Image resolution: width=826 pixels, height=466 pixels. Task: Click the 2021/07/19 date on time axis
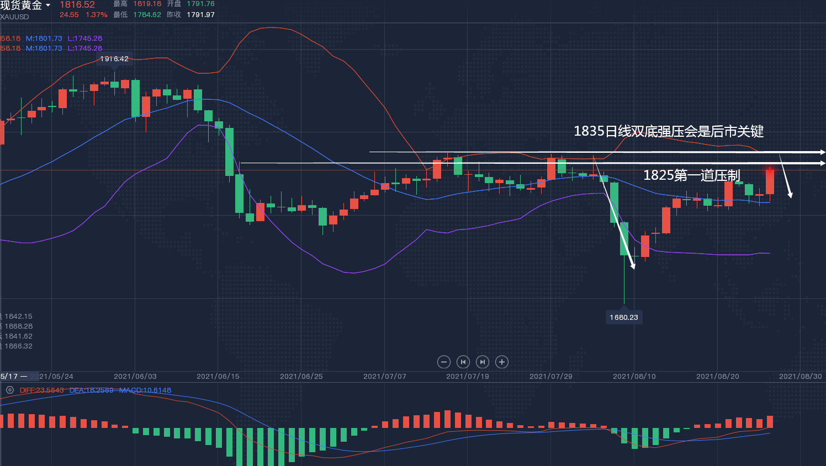click(467, 376)
